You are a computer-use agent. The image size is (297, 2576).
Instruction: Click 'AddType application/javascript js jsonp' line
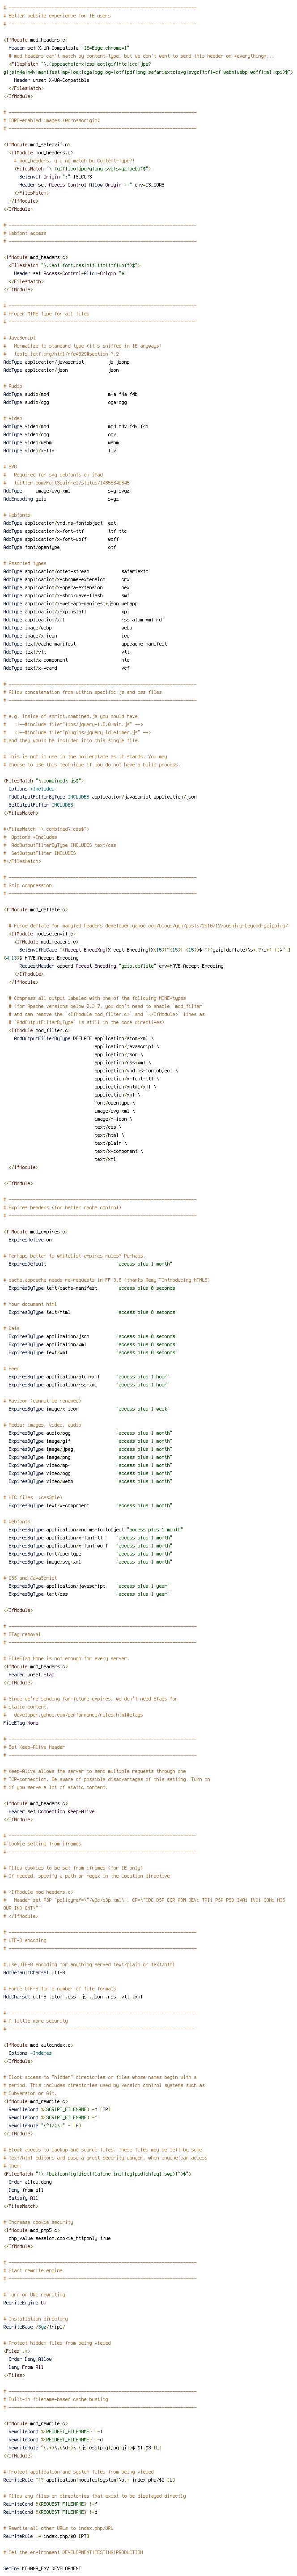point(66,362)
